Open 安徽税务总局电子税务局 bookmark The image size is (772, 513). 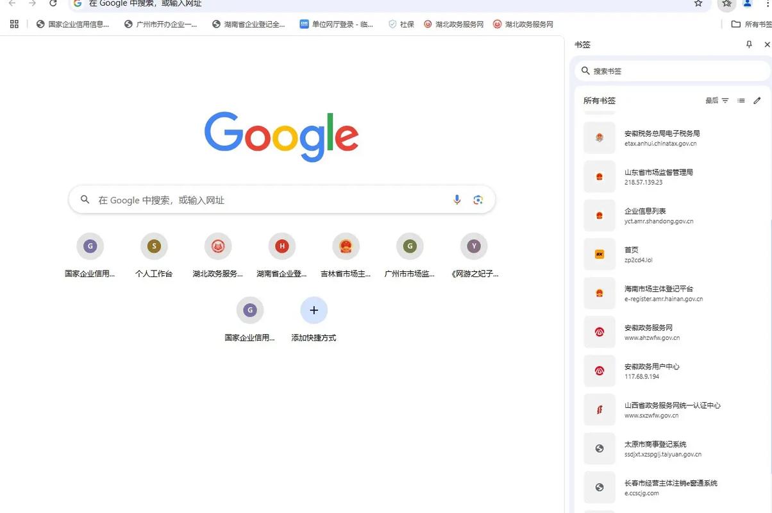tap(673, 138)
